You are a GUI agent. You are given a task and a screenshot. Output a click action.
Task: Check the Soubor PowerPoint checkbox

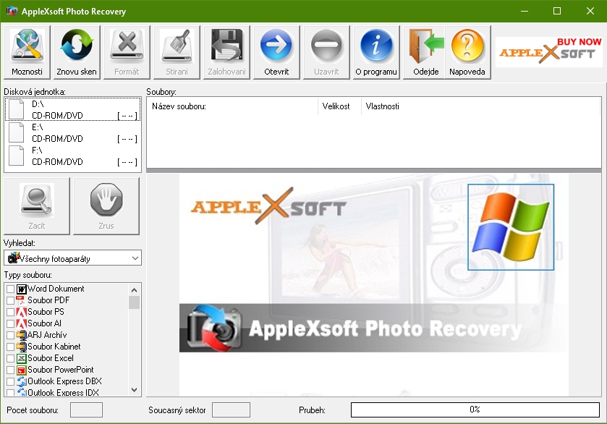click(10, 370)
